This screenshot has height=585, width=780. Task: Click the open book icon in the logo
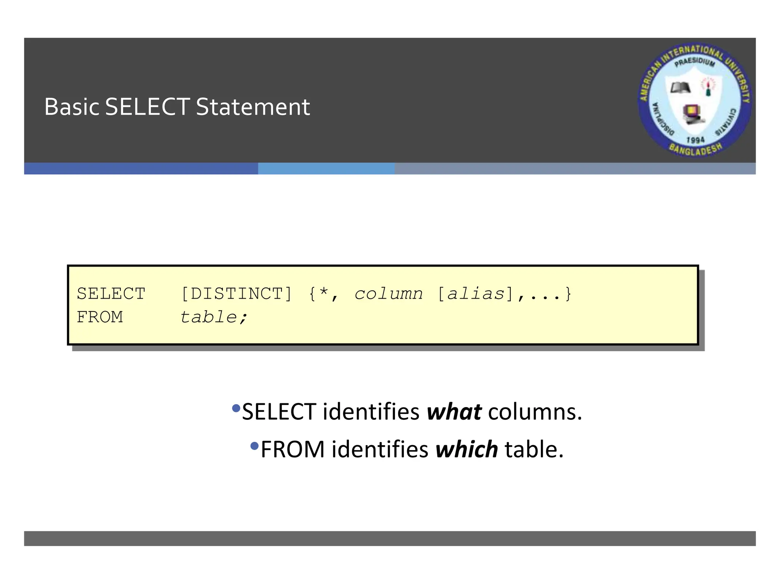click(680, 88)
